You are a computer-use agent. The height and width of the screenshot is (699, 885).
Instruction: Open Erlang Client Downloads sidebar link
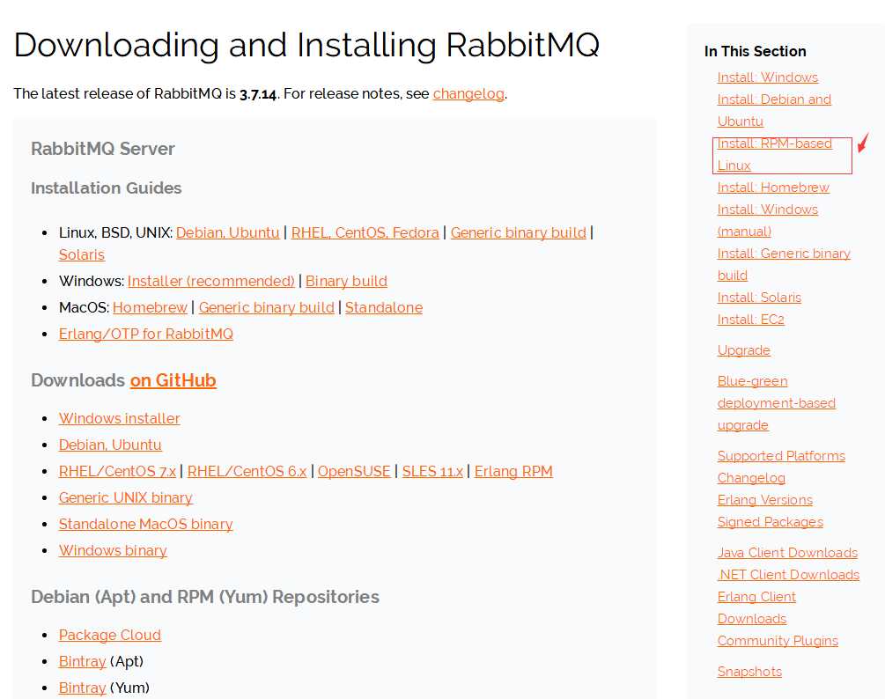756,607
